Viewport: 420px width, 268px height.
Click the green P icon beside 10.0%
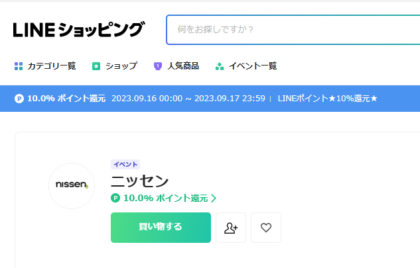coord(115,198)
